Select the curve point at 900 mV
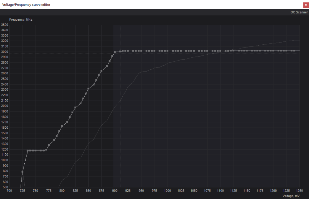This screenshot has width=309, height=199. tap(115, 52)
